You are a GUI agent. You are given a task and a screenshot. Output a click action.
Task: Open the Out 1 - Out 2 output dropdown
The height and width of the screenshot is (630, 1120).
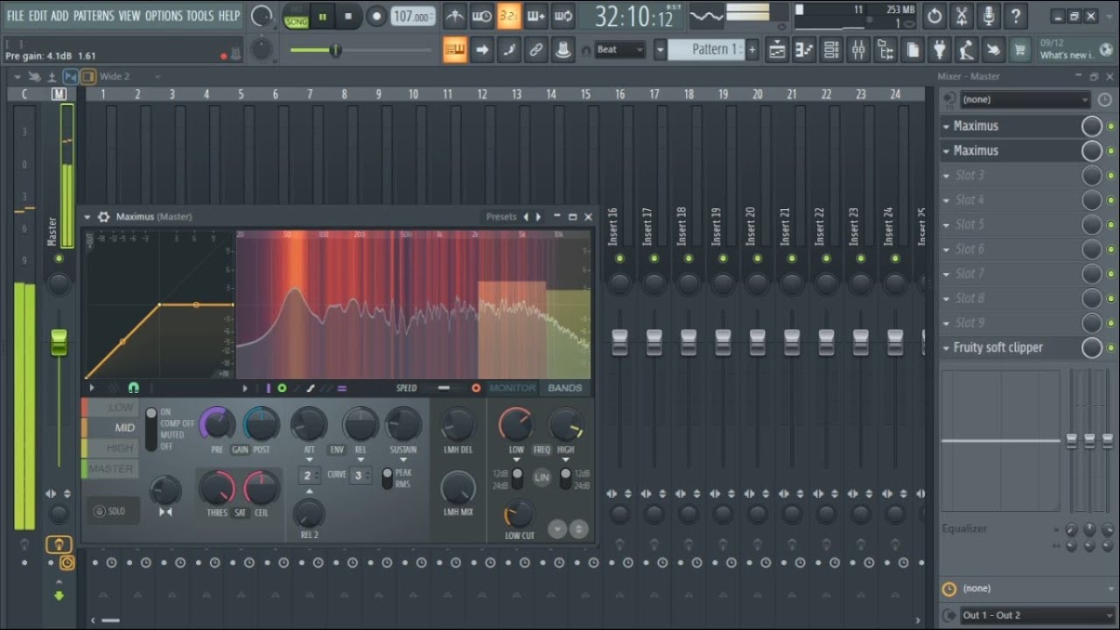point(1038,615)
